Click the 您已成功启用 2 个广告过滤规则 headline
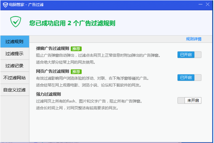 72,23
